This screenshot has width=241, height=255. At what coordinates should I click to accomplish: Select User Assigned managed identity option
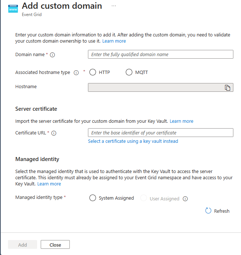click(x=144, y=198)
